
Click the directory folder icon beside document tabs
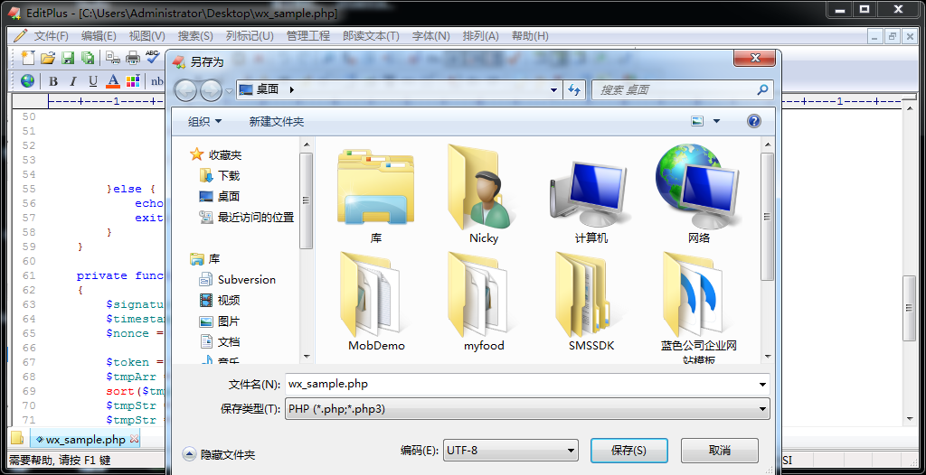click(16, 439)
